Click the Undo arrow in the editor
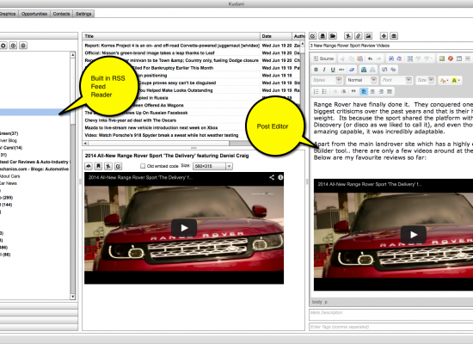 coord(370,58)
